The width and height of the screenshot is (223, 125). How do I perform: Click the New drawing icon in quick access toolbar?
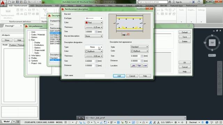click(x=9, y=2)
